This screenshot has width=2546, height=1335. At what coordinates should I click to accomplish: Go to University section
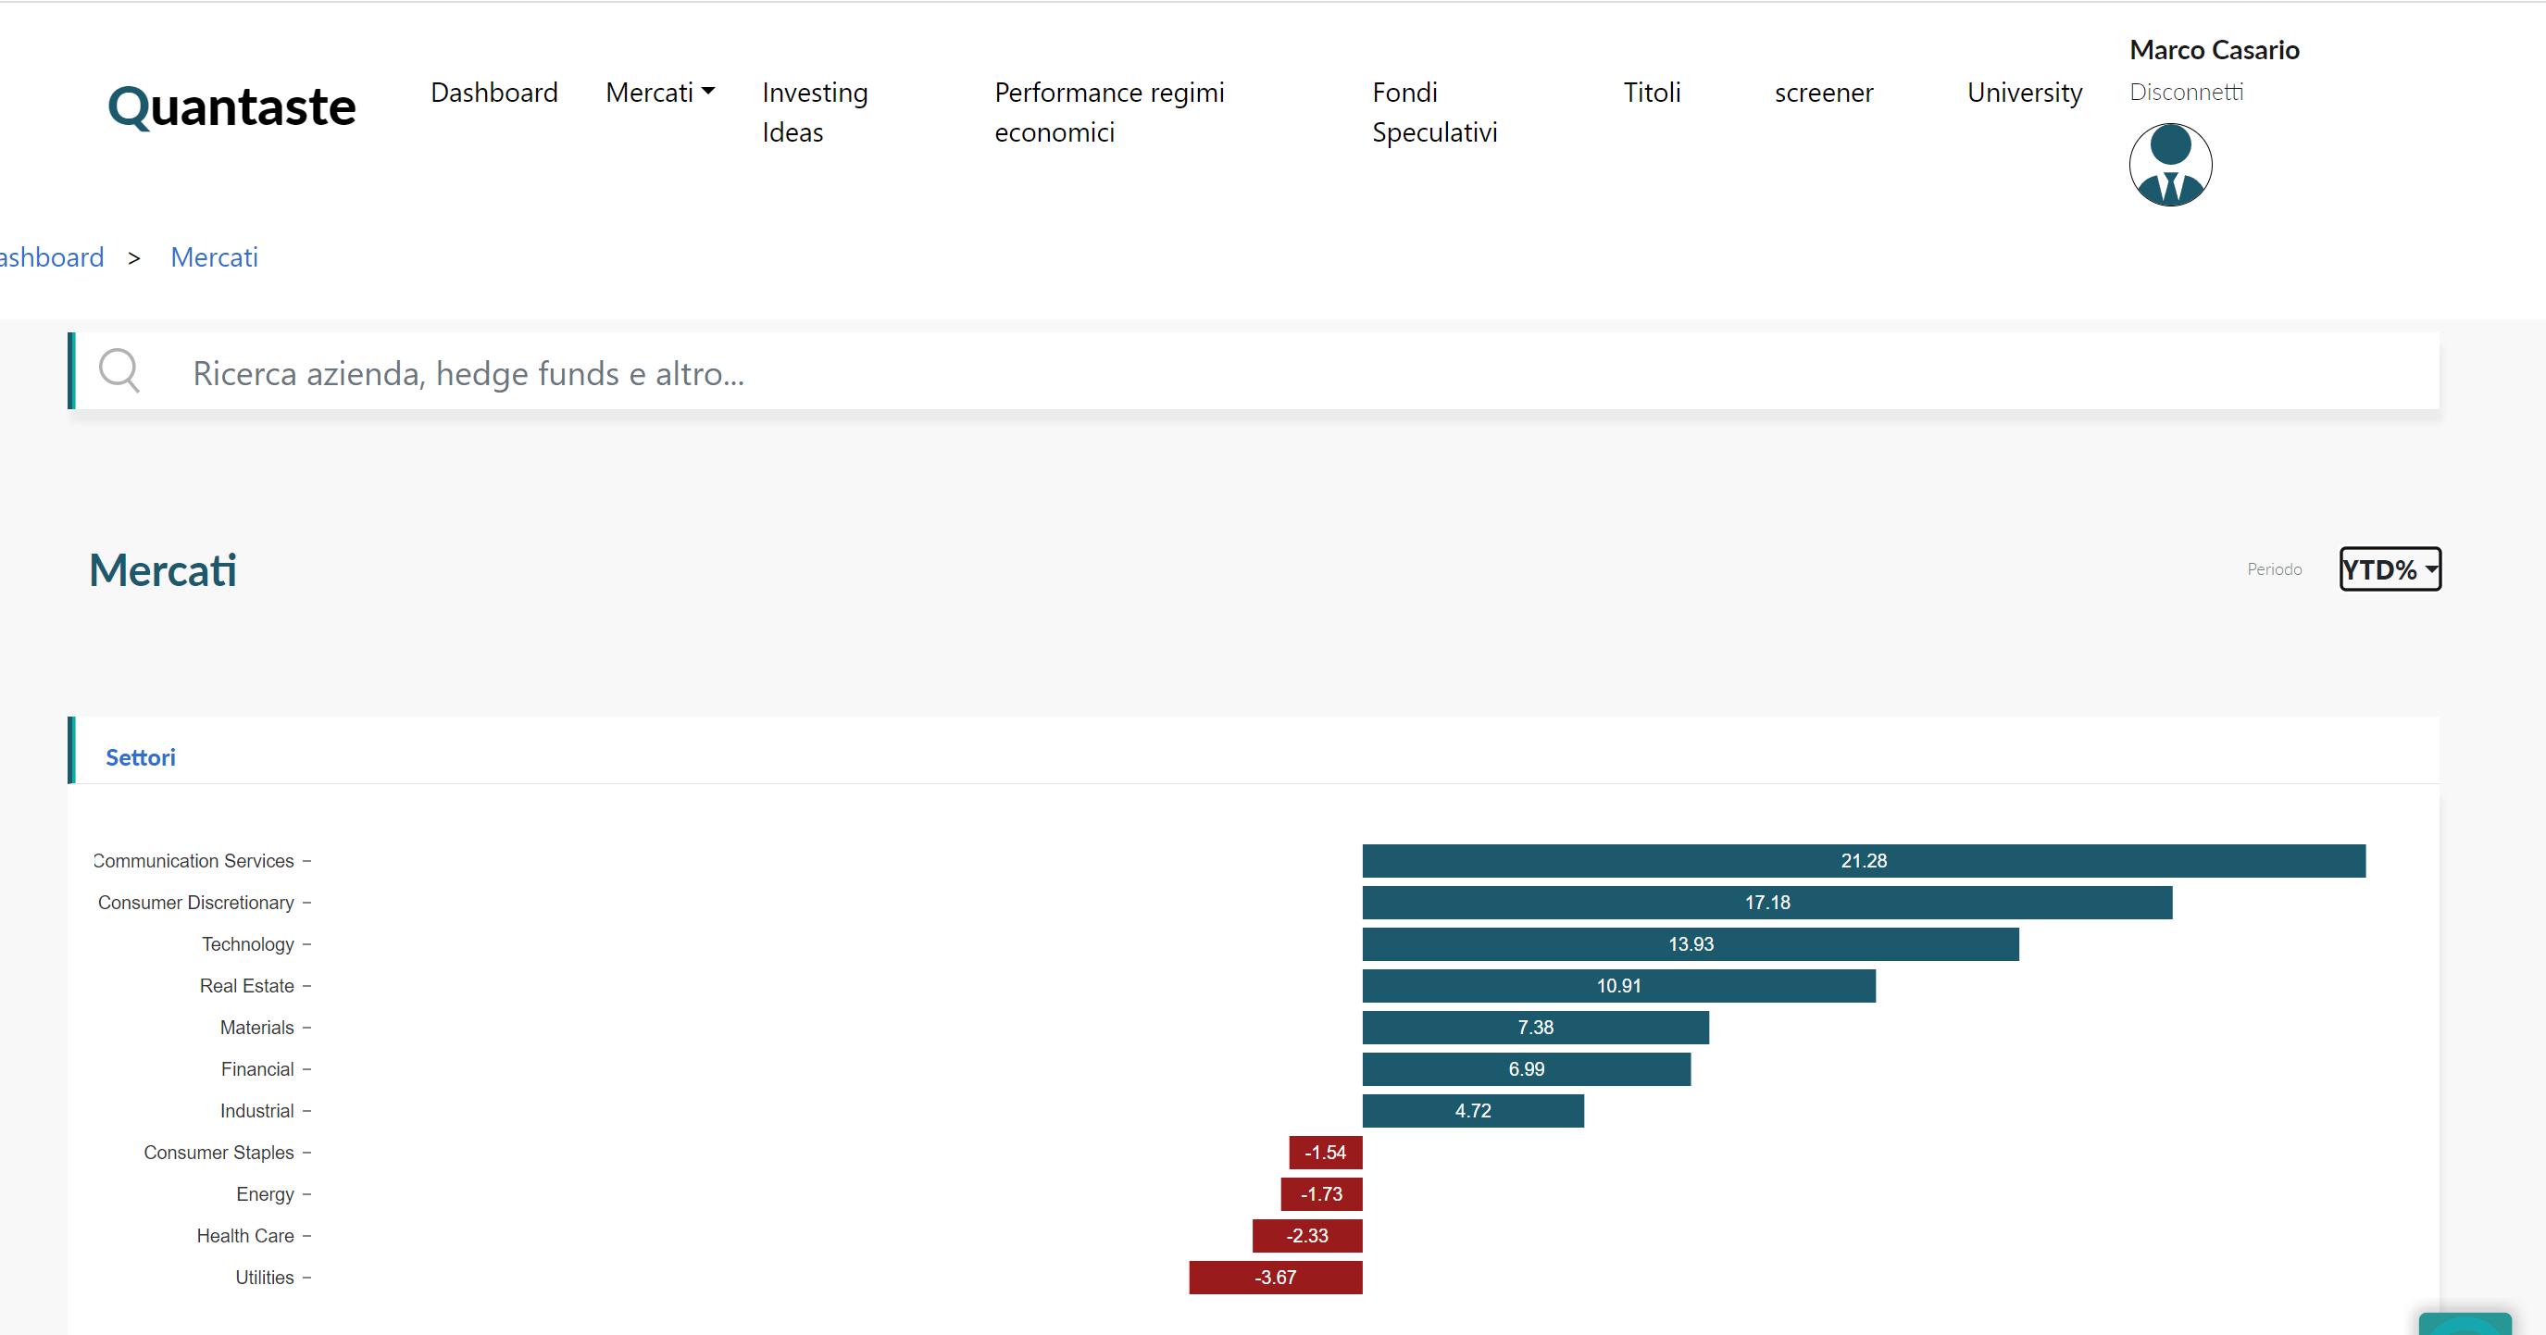coord(2023,93)
